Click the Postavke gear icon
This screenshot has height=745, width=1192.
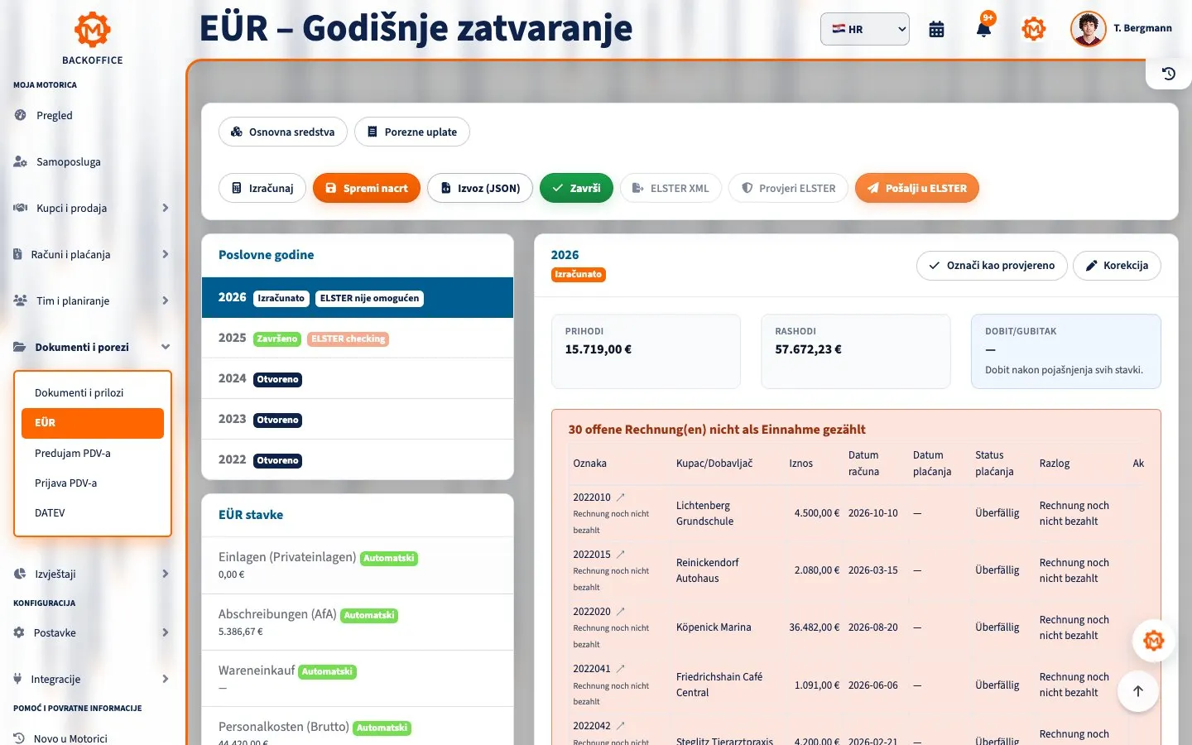pyautogui.click(x=19, y=632)
